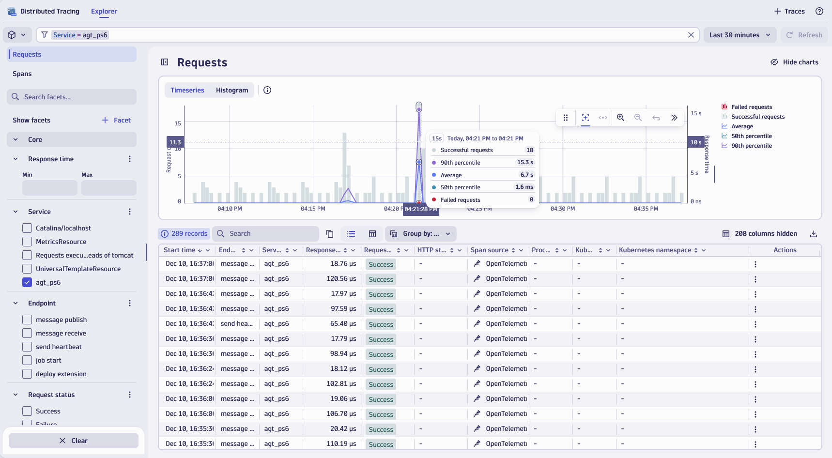This screenshot has width=832, height=458.
Task: Download the records table
Action: 814,234
